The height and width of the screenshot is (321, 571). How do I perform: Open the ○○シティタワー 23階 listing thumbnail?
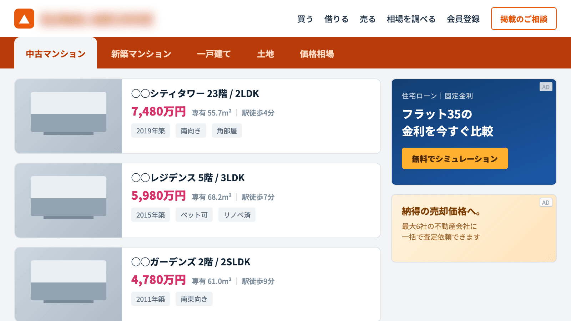69,116
